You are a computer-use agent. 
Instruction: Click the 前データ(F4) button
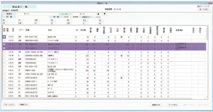pos(189,105)
